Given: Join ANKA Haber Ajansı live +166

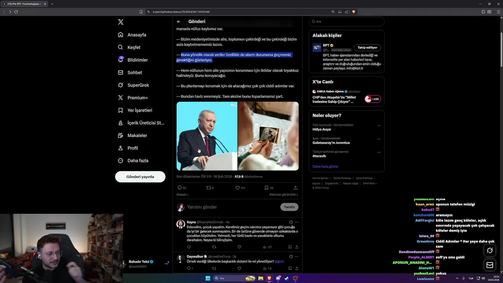Looking at the screenshot, I should click(x=373, y=99).
